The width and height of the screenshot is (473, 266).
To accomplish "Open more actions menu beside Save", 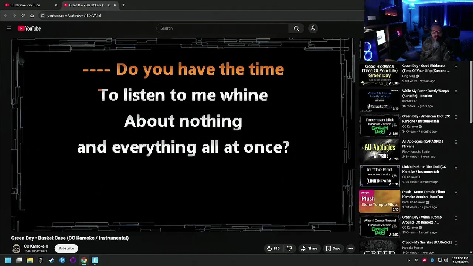I will (x=350, y=248).
